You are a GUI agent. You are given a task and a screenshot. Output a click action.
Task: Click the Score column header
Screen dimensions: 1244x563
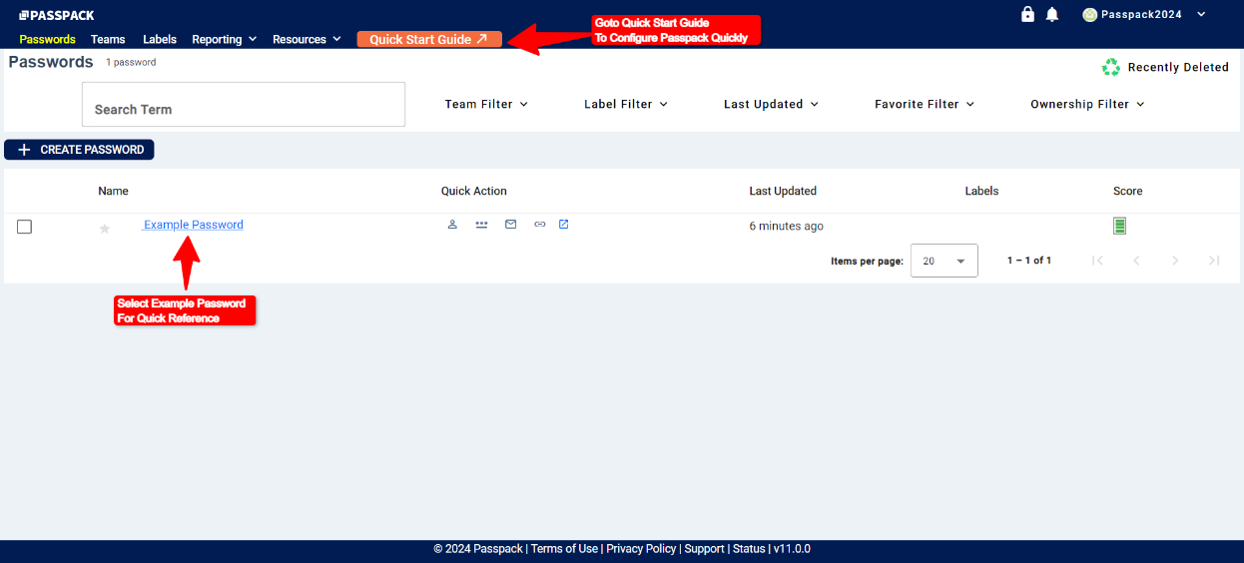click(1127, 191)
